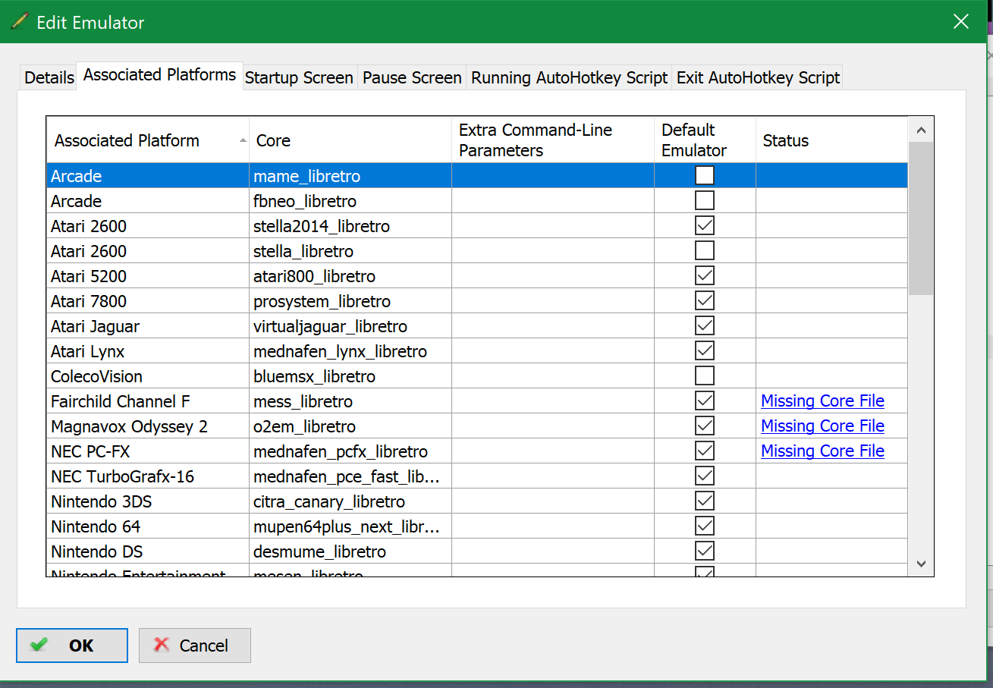The image size is (993, 688).
Task: Open Missing Core File link for Fairchild Channel F
Action: pyautogui.click(x=822, y=401)
